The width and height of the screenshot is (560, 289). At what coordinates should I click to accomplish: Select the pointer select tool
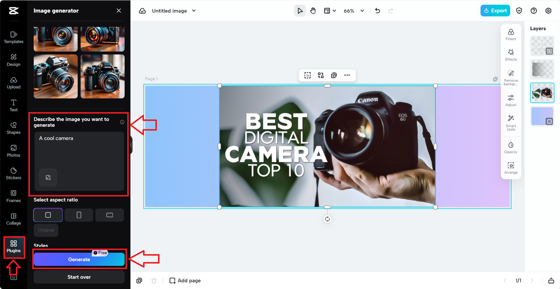tap(300, 11)
